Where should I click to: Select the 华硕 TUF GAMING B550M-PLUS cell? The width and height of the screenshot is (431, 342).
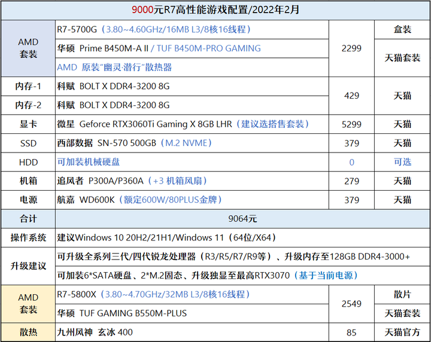192,313
